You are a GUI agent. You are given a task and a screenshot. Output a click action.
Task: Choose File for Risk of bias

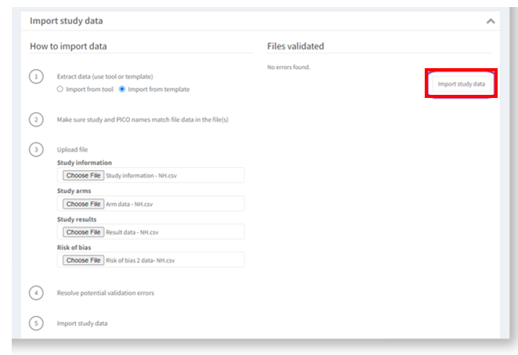[x=82, y=260]
